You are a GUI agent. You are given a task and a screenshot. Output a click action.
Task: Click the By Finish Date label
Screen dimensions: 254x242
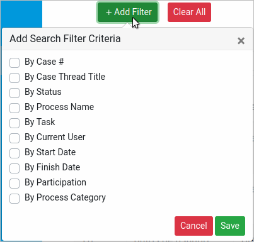52,167
